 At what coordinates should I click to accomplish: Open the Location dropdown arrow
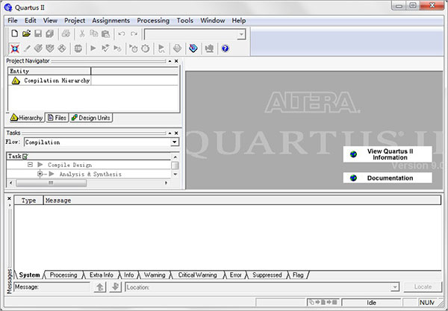pos(394,287)
